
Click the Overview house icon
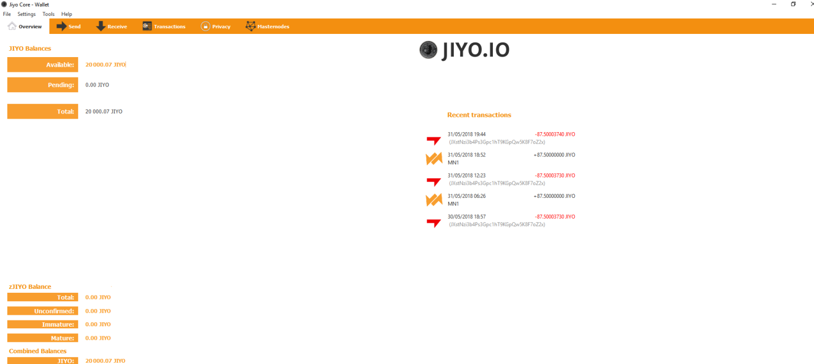click(x=12, y=26)
